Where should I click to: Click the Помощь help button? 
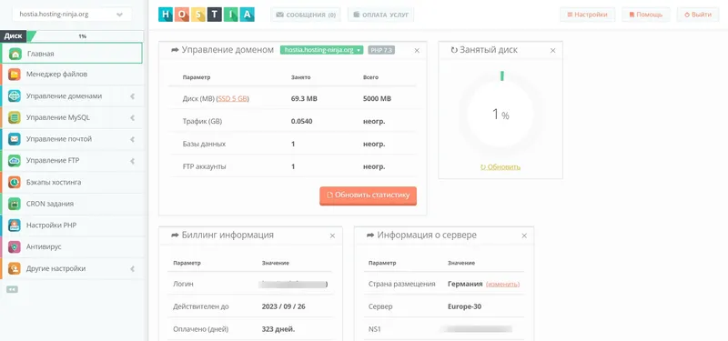[x=646, y=15]
